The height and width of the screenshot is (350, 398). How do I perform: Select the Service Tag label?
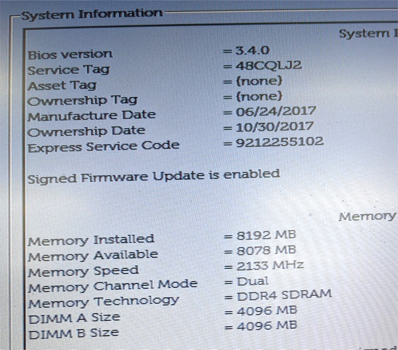coord(69,70)
